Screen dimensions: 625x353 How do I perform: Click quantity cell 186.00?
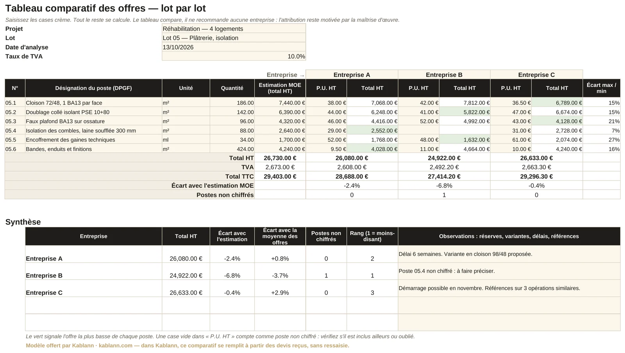[x=232, y=103]
